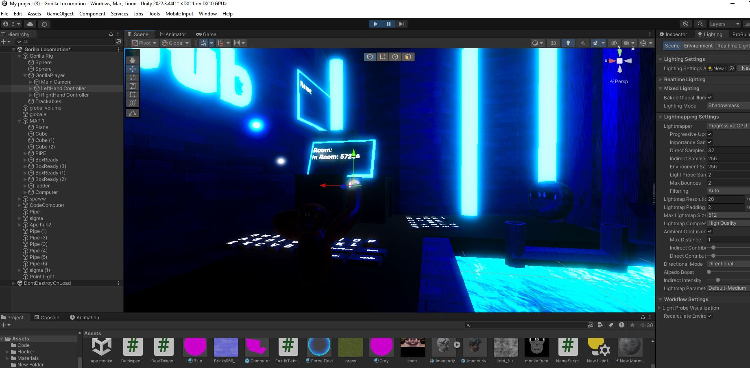Image resolution: width=750 pixels, height=368 pixels.
Task: Toggle Baked Global Illumination checkbox
Action: click(710, 97)
